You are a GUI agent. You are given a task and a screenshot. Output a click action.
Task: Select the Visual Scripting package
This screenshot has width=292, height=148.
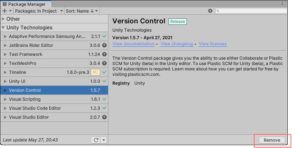click(x=54, y=99)
